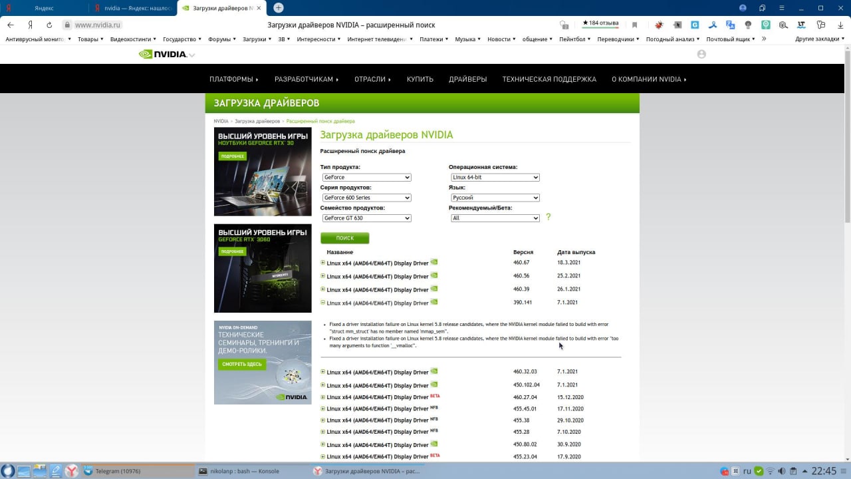The height and width of the screenshot is (479, 851).
Task: Switch to the "Яндекс" browser tab
Action: (44, 8)
